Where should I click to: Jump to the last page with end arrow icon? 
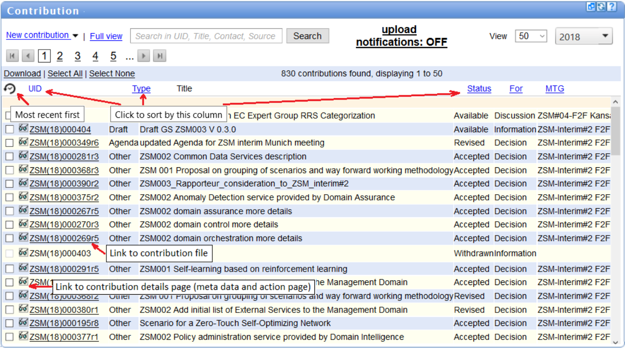click(159, 56)
